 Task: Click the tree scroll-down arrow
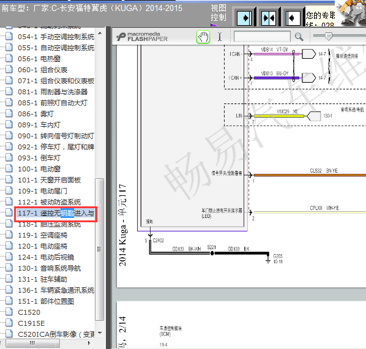100,333
